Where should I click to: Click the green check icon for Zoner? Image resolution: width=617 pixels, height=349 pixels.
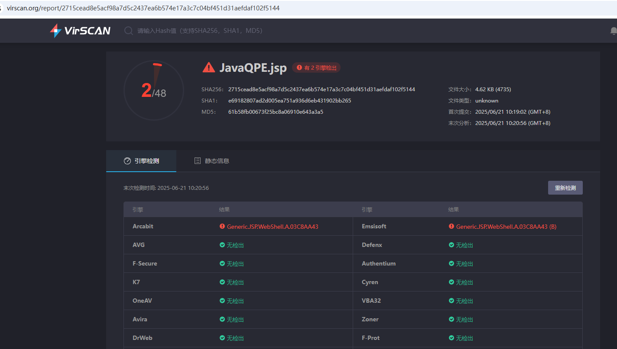coord(451,320)
